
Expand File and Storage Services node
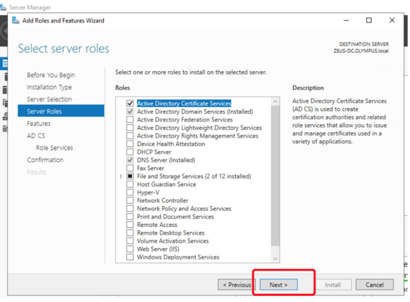point(122,176)
